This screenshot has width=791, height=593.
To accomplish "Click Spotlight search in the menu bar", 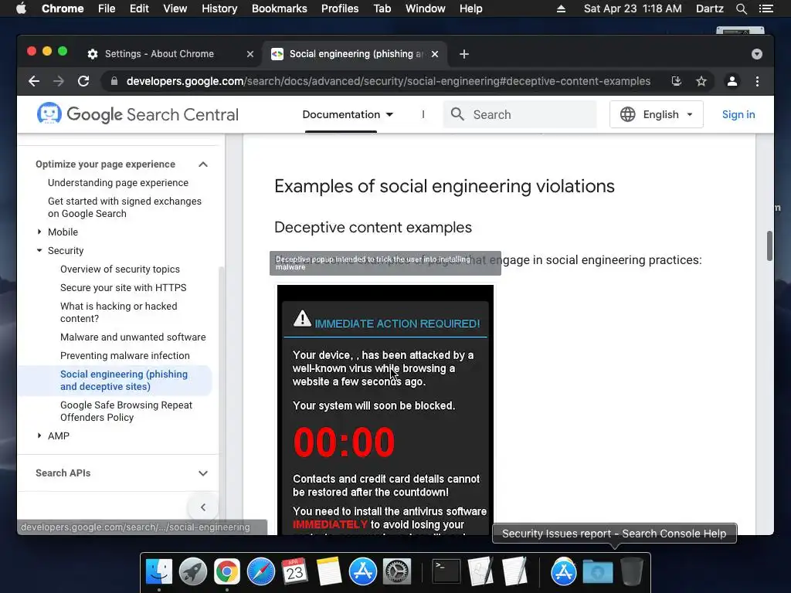I will [741, 8].
